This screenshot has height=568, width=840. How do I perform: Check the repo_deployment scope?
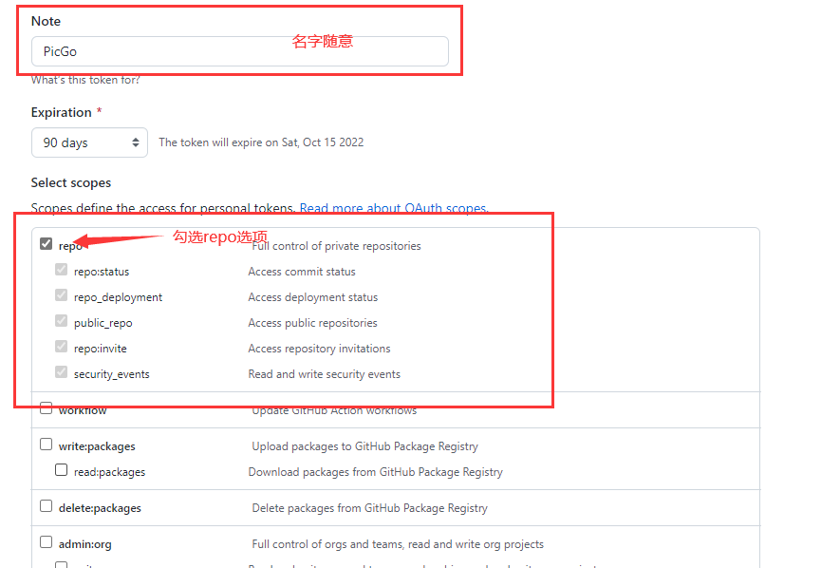point(61,295)
